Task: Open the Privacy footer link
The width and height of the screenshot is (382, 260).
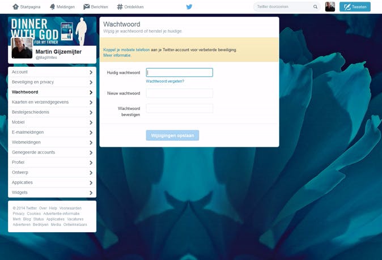Action: click(x=19, y=214)
